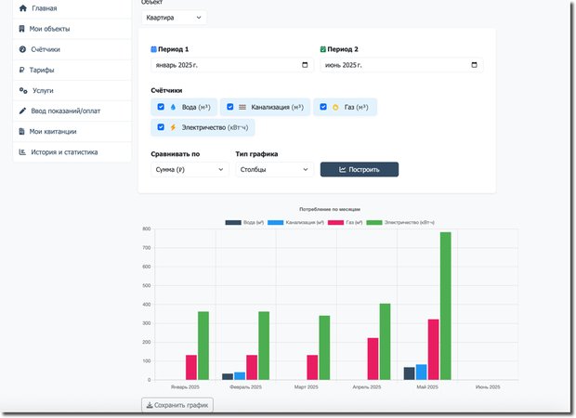Toggle the blue Канализация legend swatch
The height and width of the screenshot is (418, 576).
(x=276, y=222)
